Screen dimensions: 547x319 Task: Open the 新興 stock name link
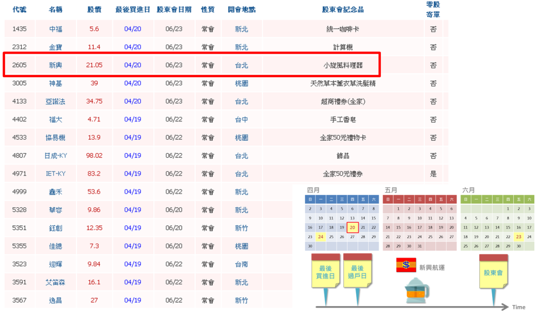pos(56,65)
